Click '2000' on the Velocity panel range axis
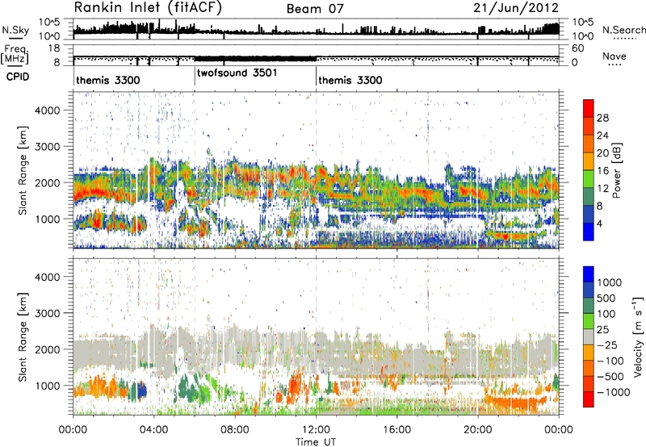646x447 pixels. point(48,349)
